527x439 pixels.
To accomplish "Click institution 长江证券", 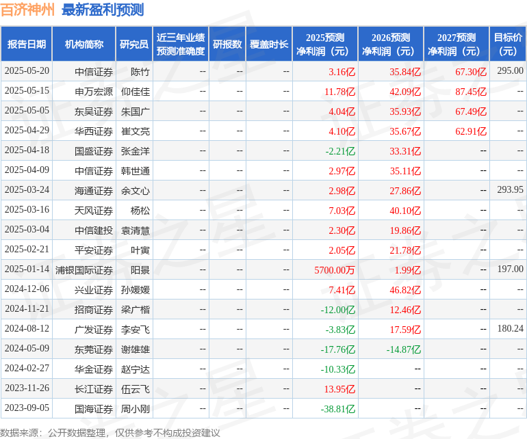I will [94, 389].
